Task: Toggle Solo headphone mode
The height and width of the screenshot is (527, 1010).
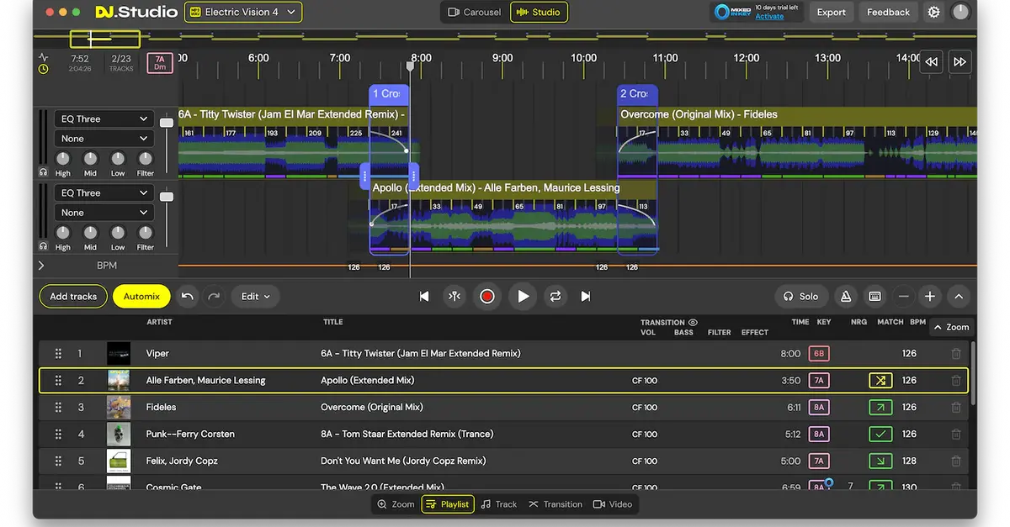Action: click(x=800, y=296)
